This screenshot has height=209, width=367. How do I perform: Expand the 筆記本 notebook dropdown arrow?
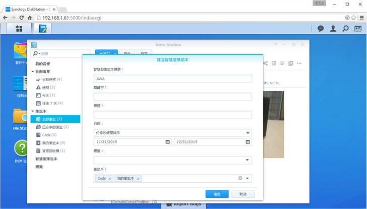coord(248,178)
